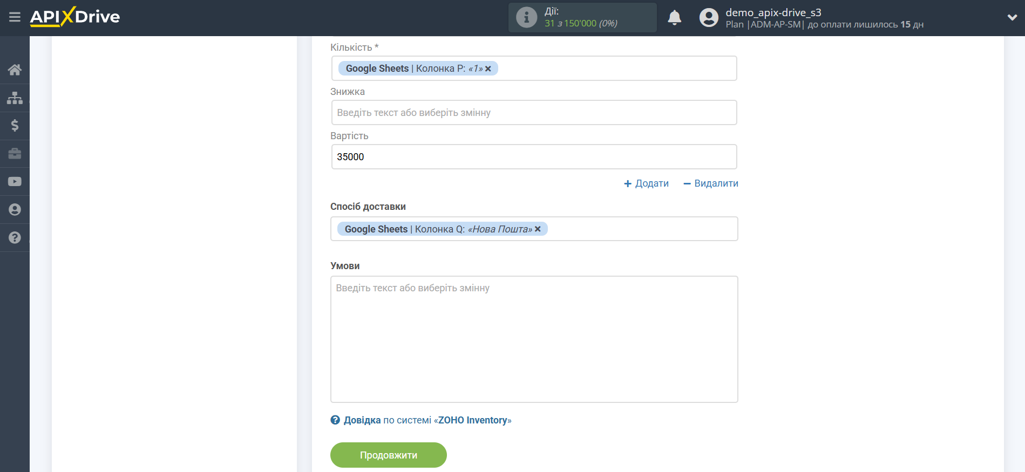The width and height of the screenshot is (1025, 472).
Task: Remove the Колонка P variable tag
Action: (x=488, y=69)
